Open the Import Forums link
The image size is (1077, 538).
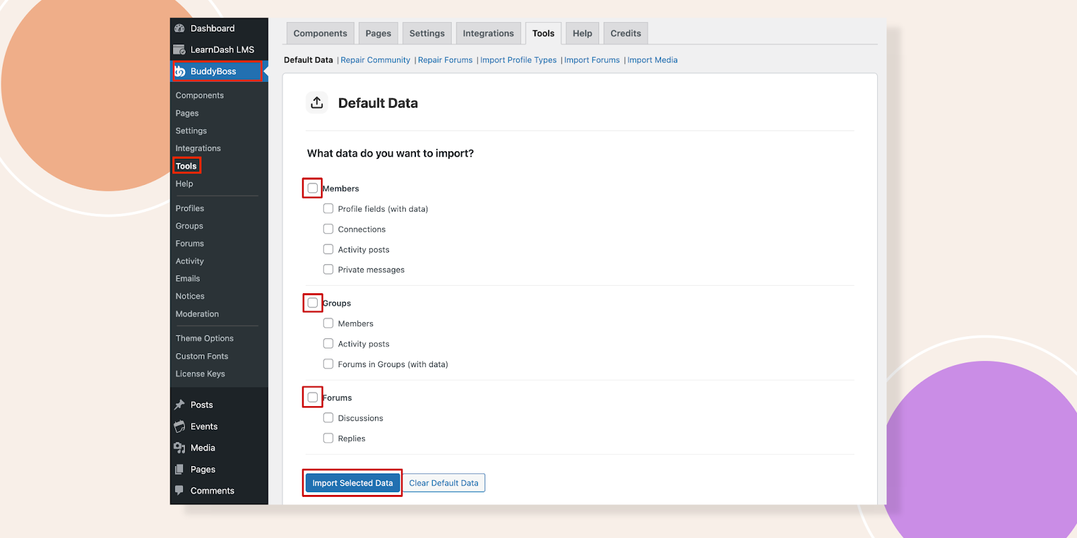point(592,60)
